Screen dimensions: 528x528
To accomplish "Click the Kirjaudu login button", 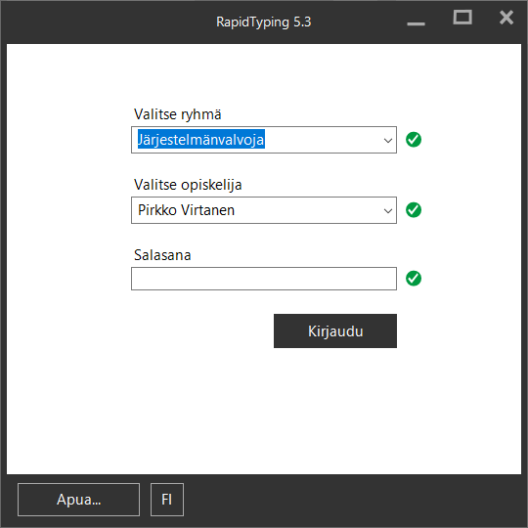I will (335, 331).
